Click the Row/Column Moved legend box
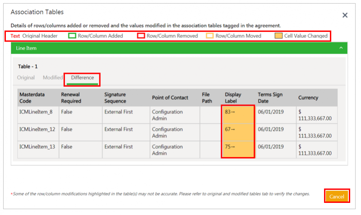361x215 pixels. (209, 36)
